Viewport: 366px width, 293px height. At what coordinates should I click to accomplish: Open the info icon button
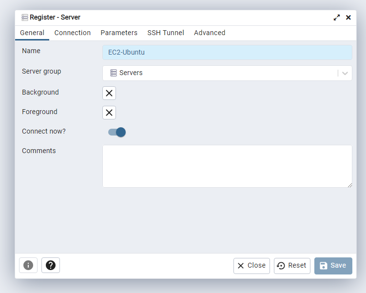[x=28, y=265]
